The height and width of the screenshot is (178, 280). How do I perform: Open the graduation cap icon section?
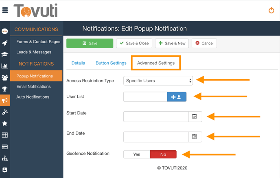click(5, 54)
